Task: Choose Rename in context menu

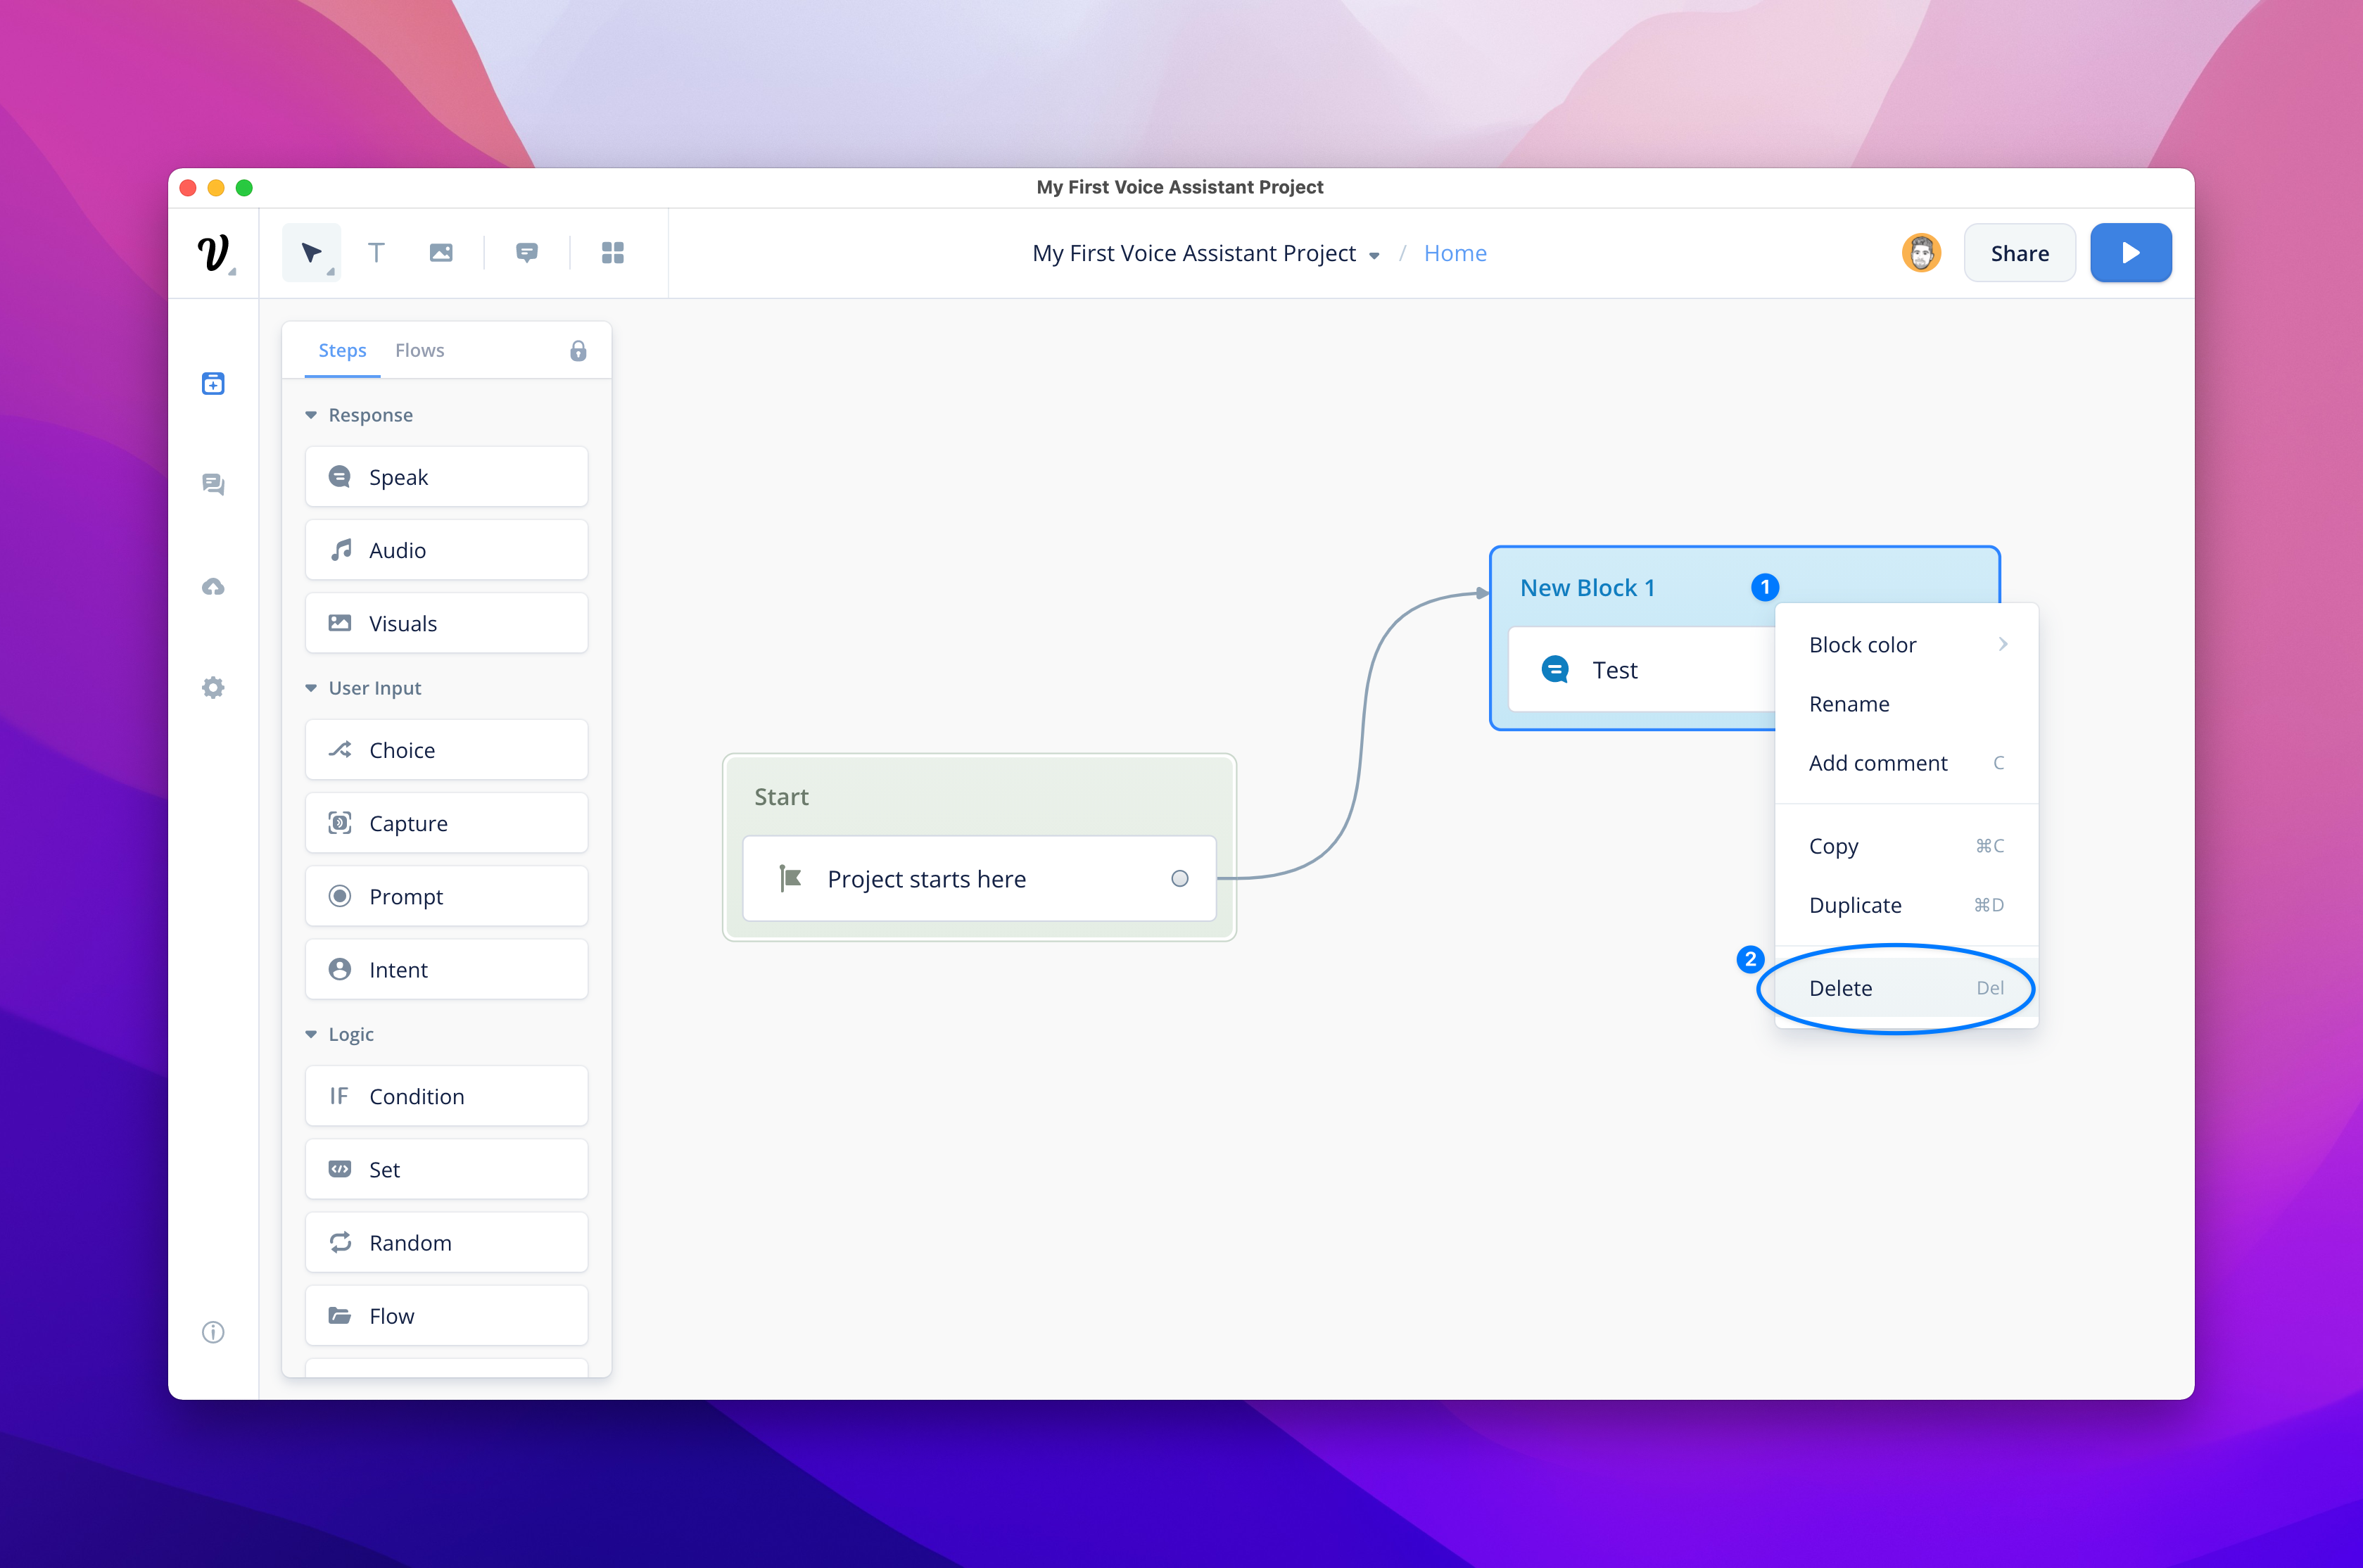Action: pos(1906,704)
